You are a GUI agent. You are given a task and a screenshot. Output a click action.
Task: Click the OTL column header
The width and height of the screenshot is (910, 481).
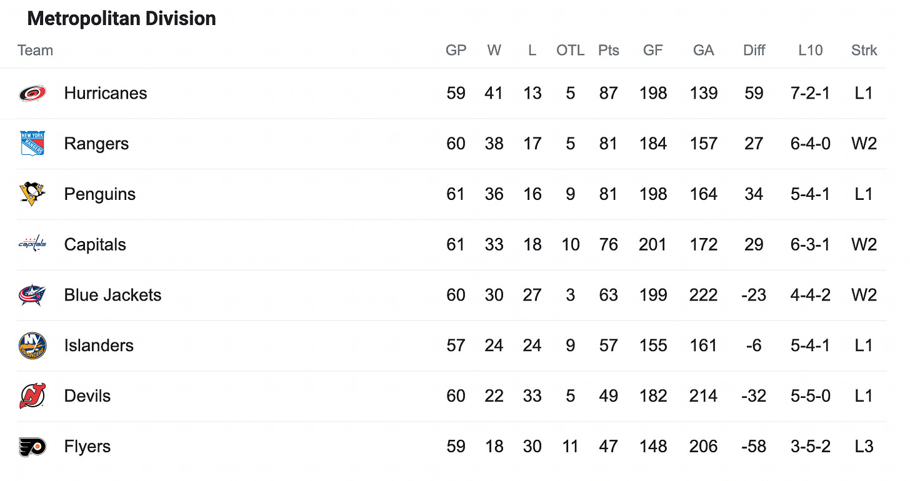[x=570, y=51]
